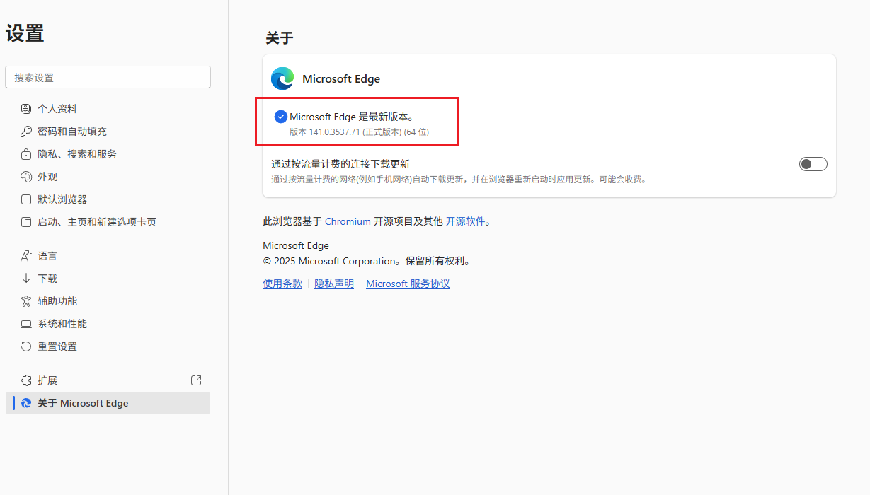Open the 使用条款 link
Screen dimensions: 870x495
(x=282, y=284)
